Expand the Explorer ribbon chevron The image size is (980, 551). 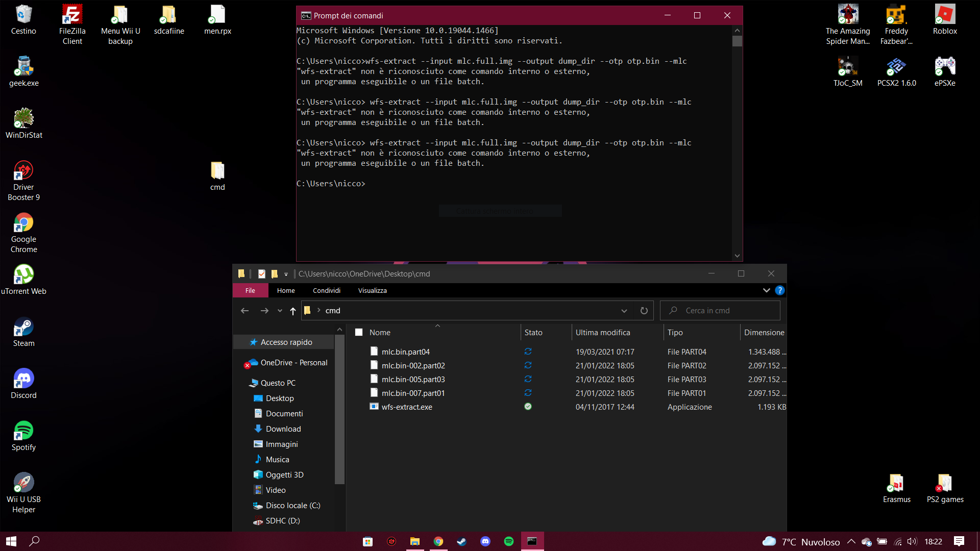[766, 290]
